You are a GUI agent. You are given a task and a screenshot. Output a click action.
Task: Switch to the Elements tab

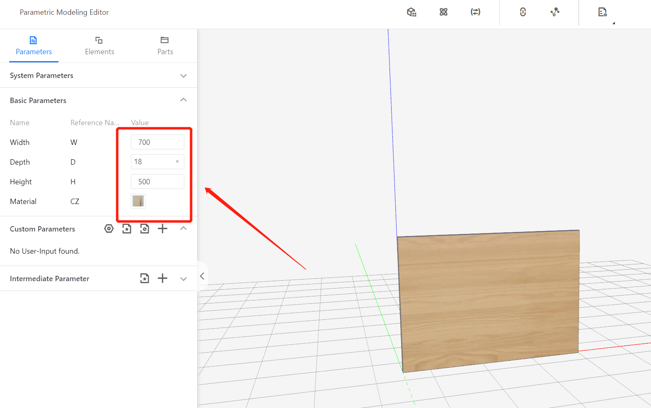(x=99, y=46)
